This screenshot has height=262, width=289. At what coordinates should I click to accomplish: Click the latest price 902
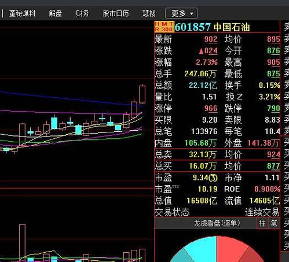(x=211, y=39)
